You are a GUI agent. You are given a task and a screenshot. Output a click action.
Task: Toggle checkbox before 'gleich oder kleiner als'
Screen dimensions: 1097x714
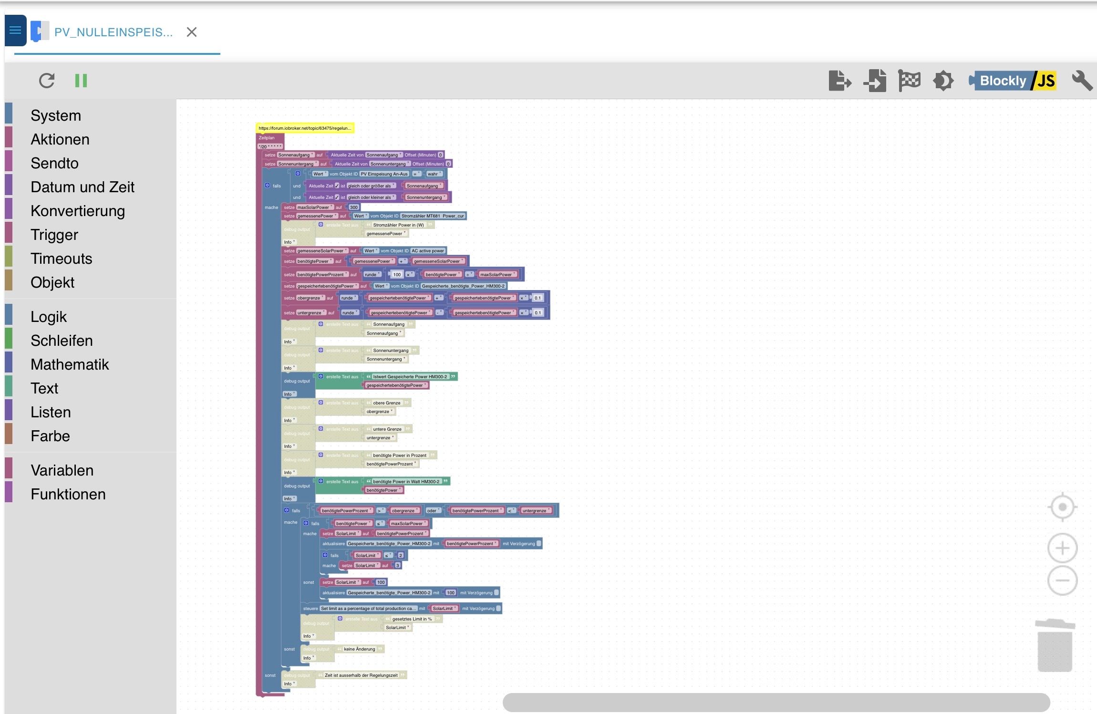pos(337,197)
